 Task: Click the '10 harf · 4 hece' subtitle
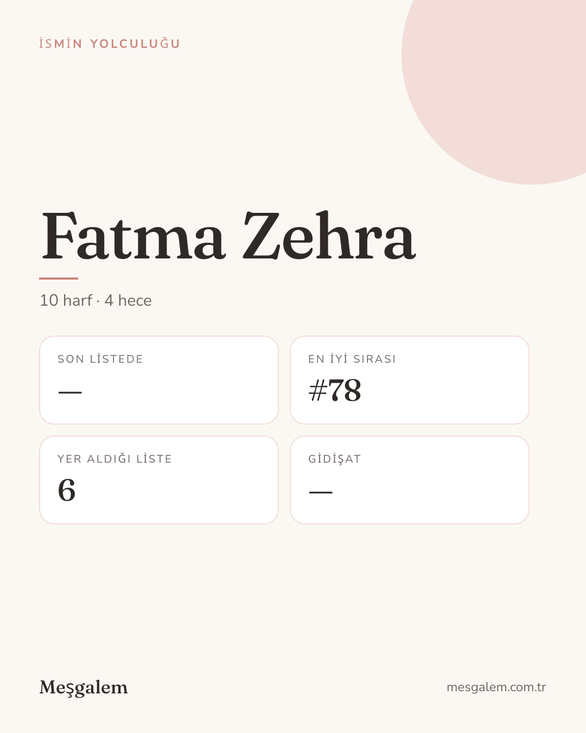[95, 300]
